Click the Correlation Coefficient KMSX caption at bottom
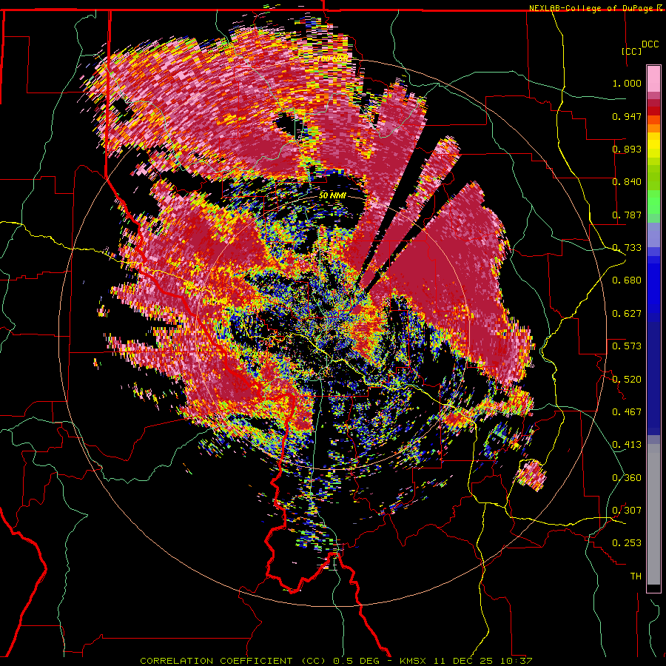Viewport: 666px width, 666px height. [x=336, y=661]
